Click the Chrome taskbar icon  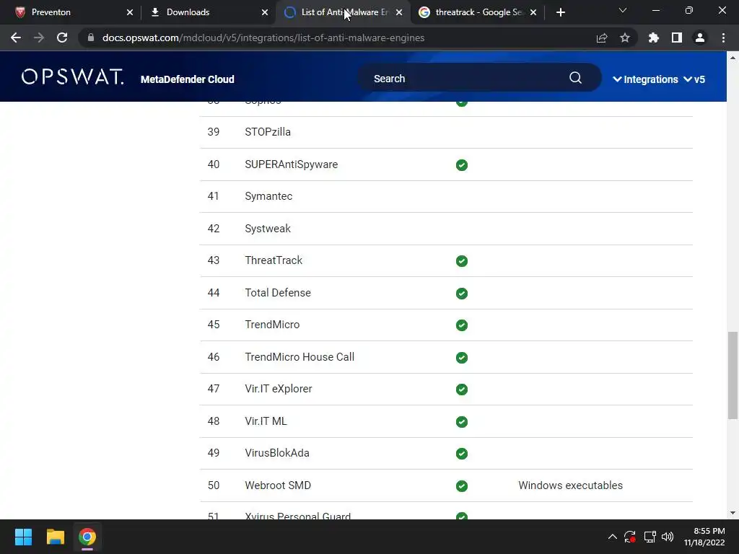pos(87,537)
